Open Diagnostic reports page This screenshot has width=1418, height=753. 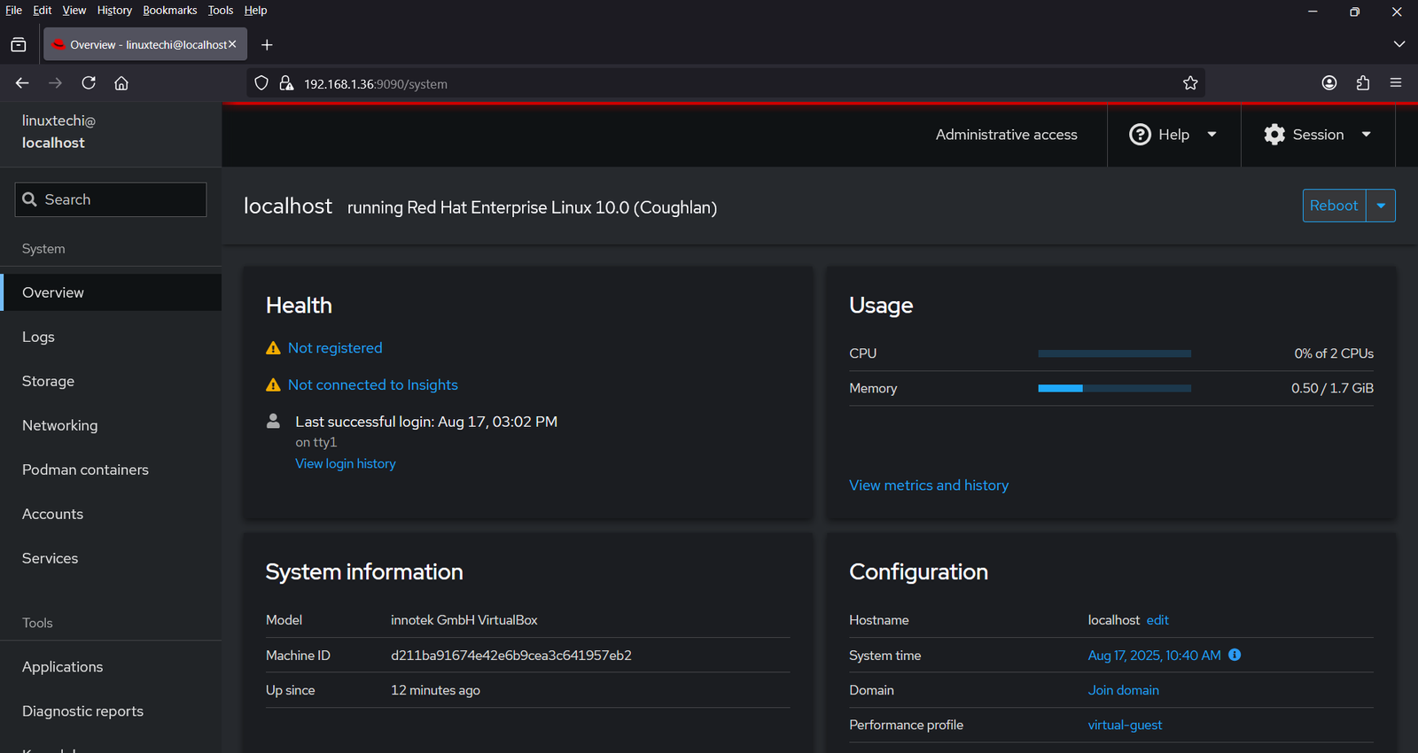pyautogui.click(x=111, y=711)
